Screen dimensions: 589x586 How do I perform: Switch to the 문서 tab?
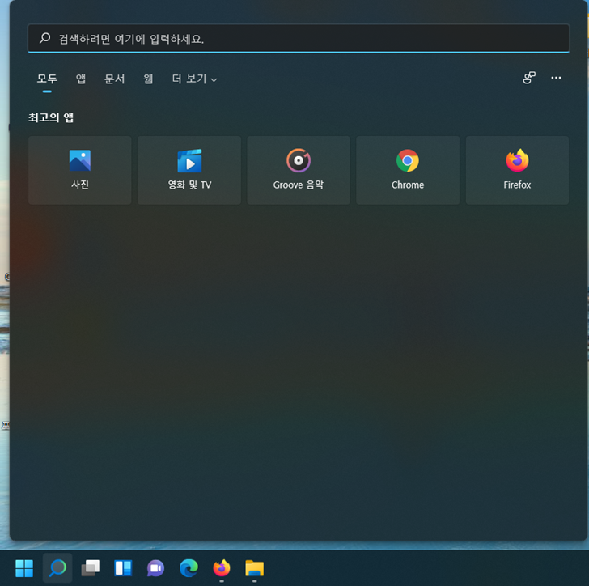[x=115, y=79]
